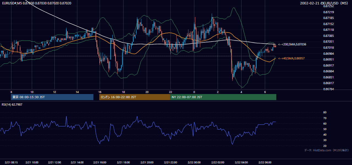The width and height of the screenshot is (352, 165).
Task: Click the ロンドン 16:00-22:00 JST session bar
Action: tap(135, 97)
